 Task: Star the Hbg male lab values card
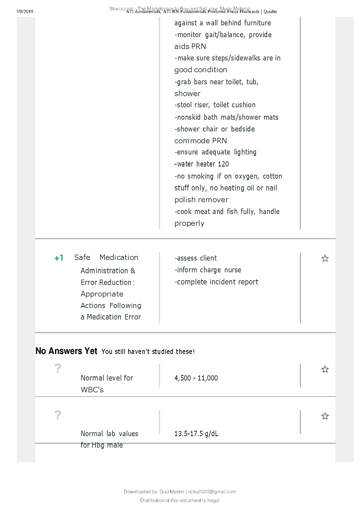[325, 416]
